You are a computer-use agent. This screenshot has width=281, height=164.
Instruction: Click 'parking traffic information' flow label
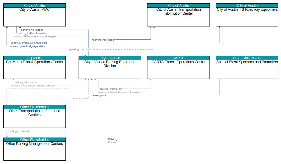tap(32, 33)
